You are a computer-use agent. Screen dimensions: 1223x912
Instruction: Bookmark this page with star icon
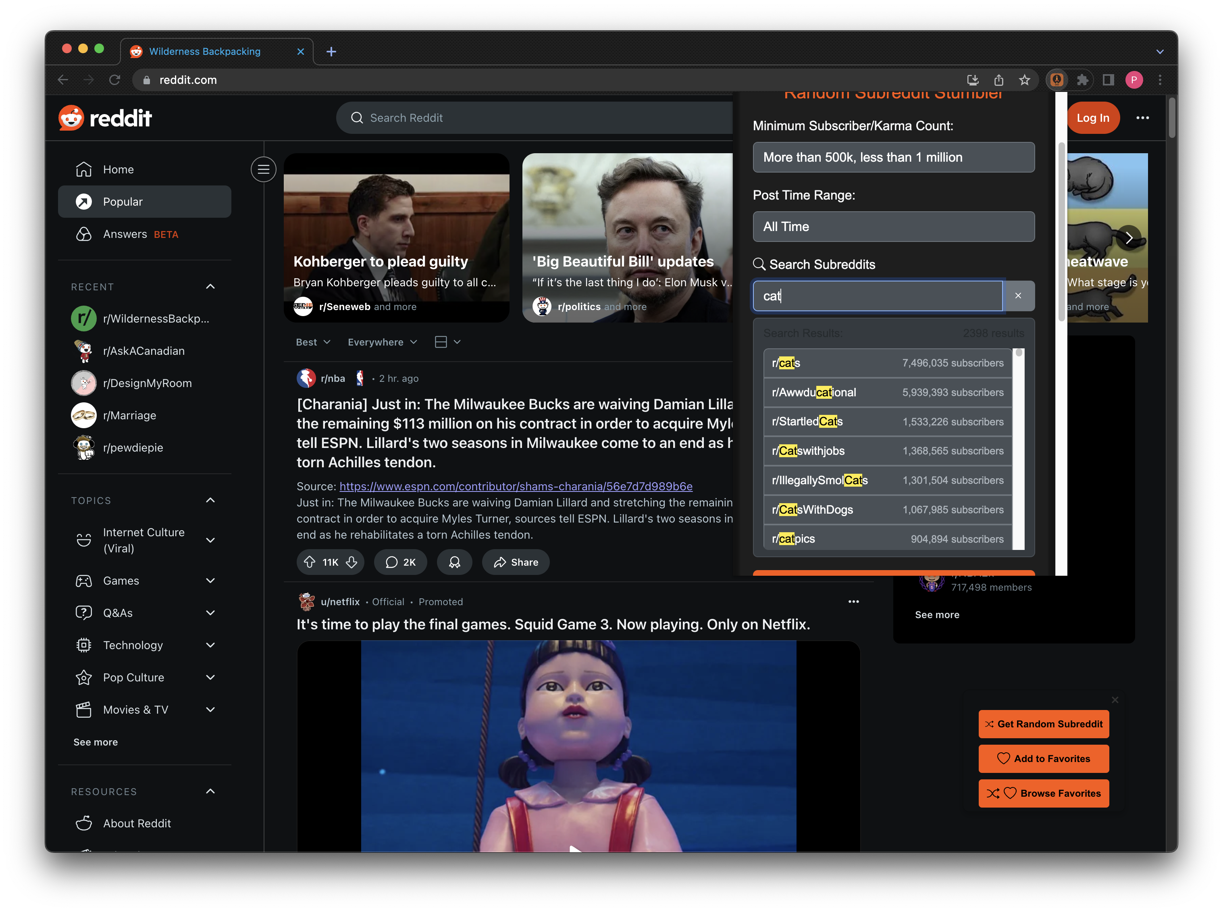1024,80
